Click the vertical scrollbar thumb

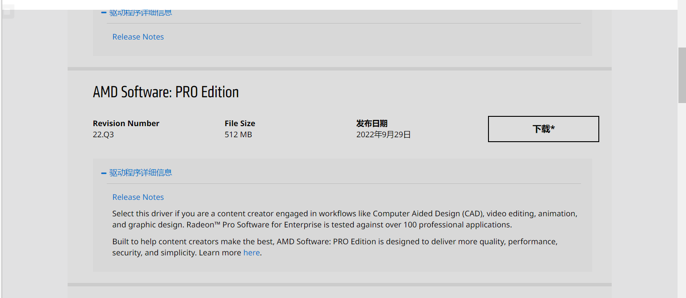682,75
